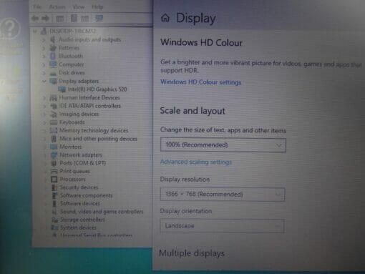Screen dimensions: 365x274
Task: Click the Software components icon
Action: pyautogui.click(x=54, y=195)
